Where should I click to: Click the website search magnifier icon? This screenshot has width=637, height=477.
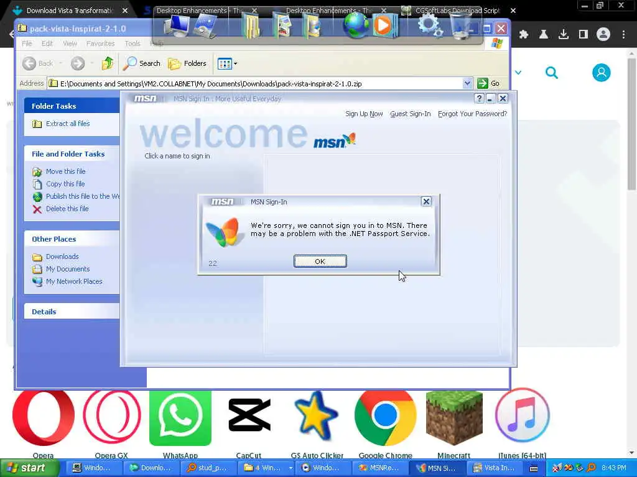pyautogui.click(x=552, y=73)
